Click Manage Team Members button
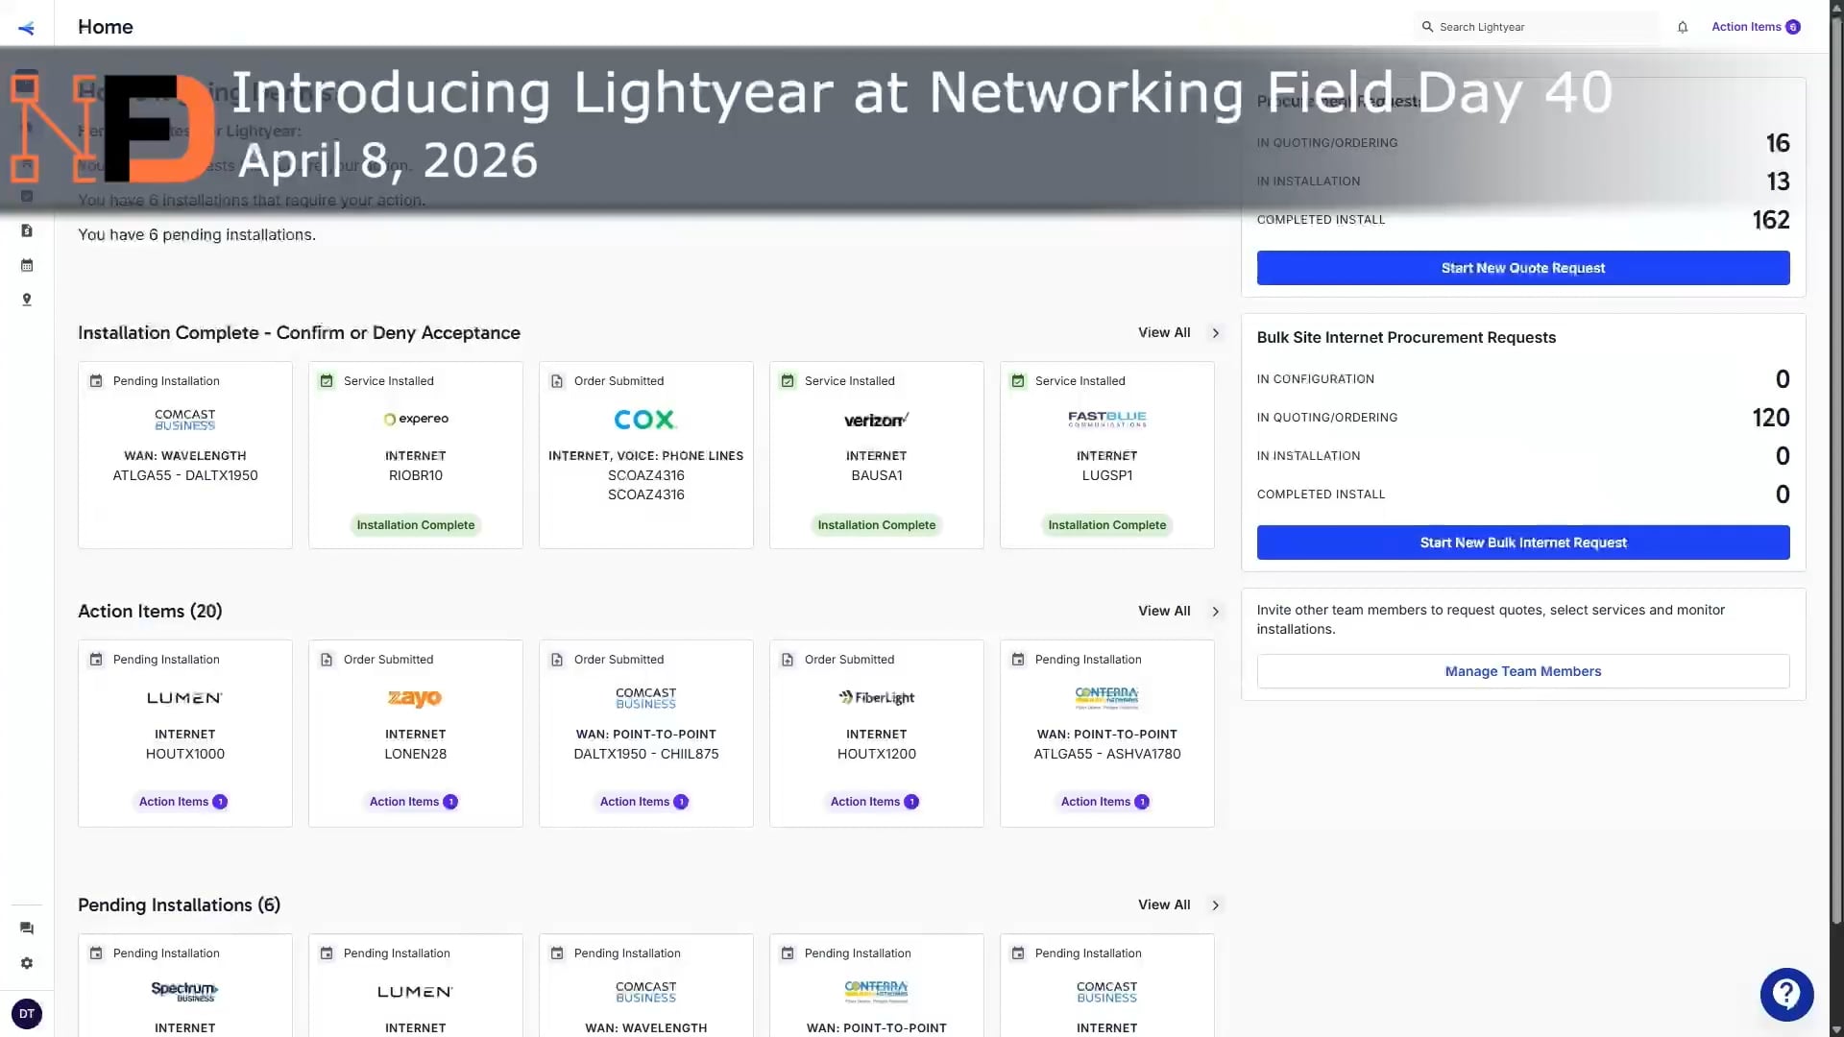This screenshot has width=1844, height=1037. pos(1522,671)
